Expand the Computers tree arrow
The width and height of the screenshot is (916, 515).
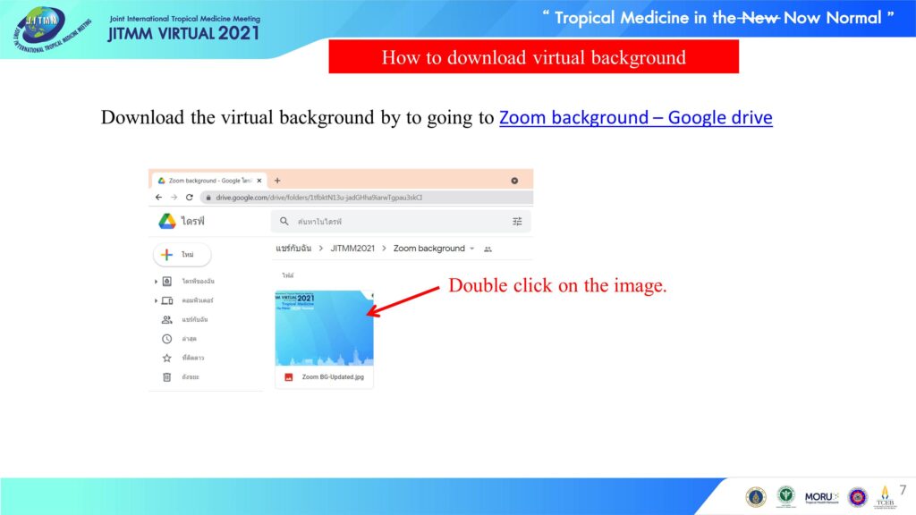pyautogui.click(x=156, y=300)
